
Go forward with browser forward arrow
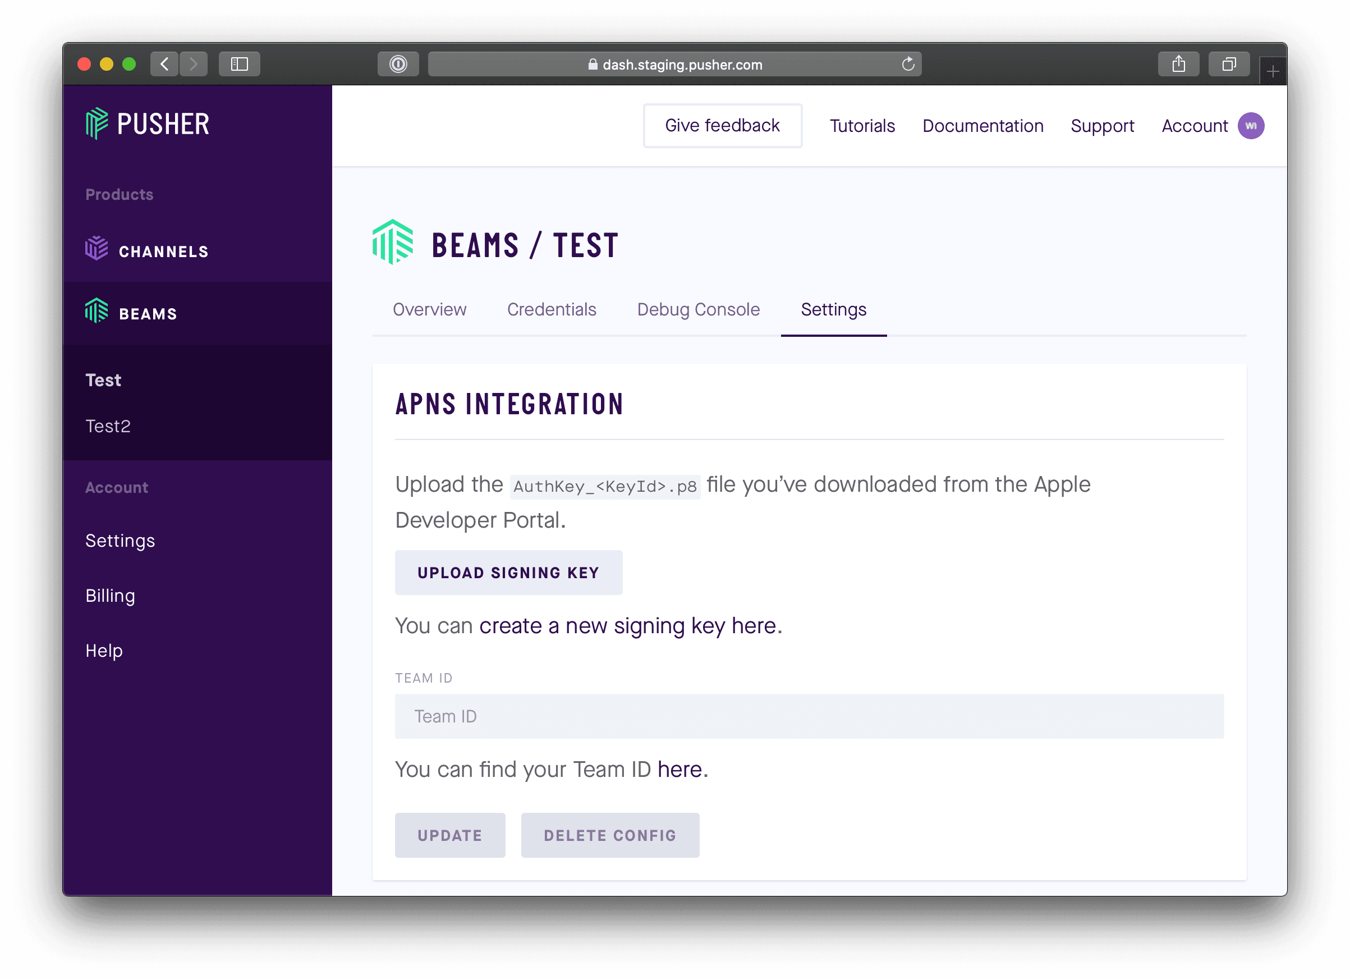194,64
